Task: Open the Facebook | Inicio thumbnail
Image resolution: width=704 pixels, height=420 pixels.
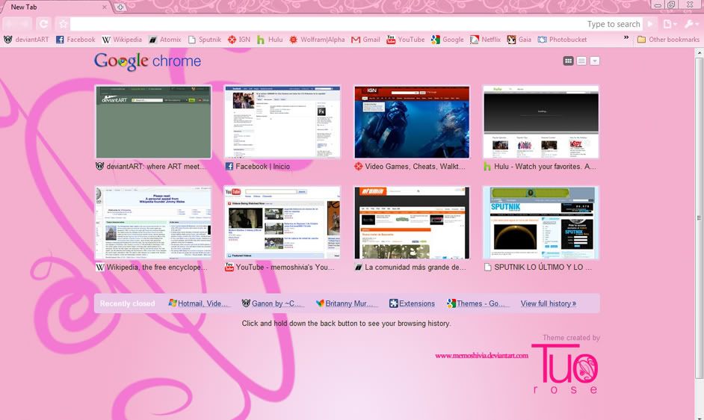Action: pos(282,122)
